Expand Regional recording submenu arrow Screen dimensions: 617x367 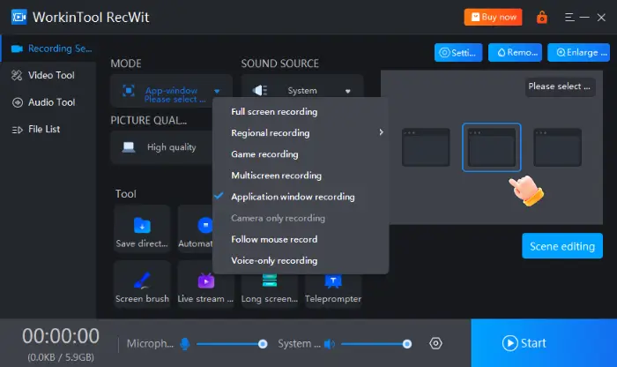click(x=381, y=132)
